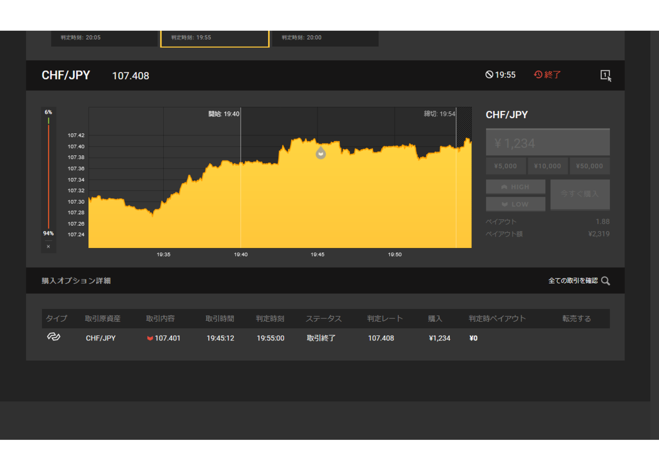Click the one-click trade icon in header
659x470 pixels.
coord(606,76)
